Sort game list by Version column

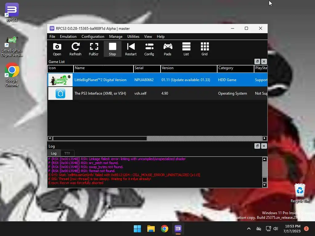pos(189,68)
